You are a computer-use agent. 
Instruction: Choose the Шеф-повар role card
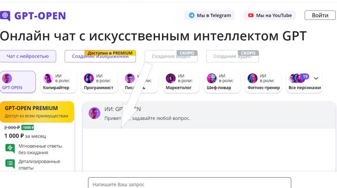(222, 82)
